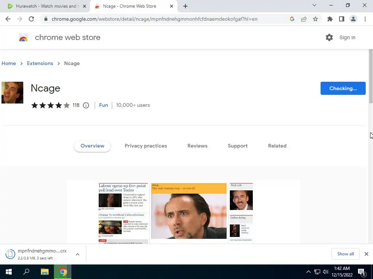Show hidden system tray icons
The width and height of the screenshot is (373, 279).
pos(308,272)
